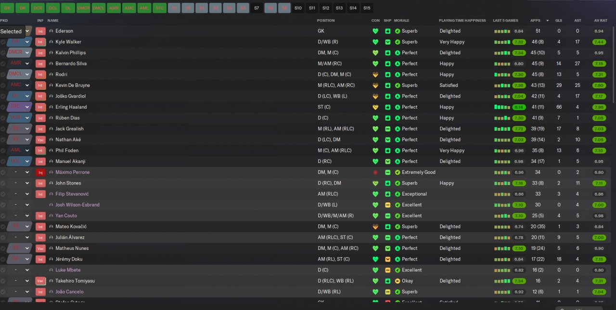Open position dropdown for Kevin De Bruyne
This screenshot has width=616, height=310.
27,86
